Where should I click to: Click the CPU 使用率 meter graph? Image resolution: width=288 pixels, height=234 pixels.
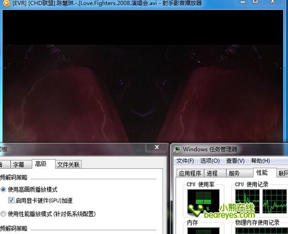click(203, 201)
